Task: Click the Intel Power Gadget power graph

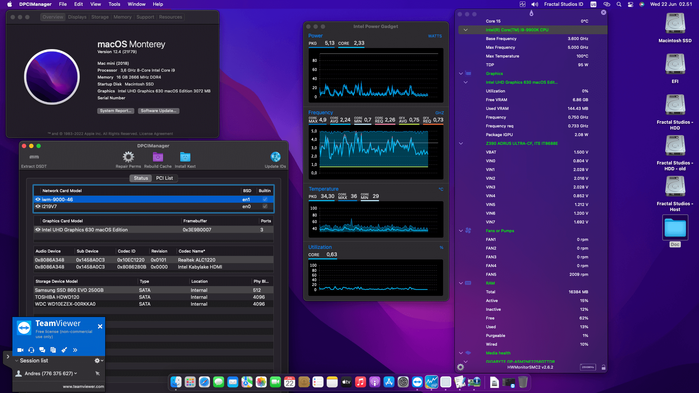Action: pos(376,75)
